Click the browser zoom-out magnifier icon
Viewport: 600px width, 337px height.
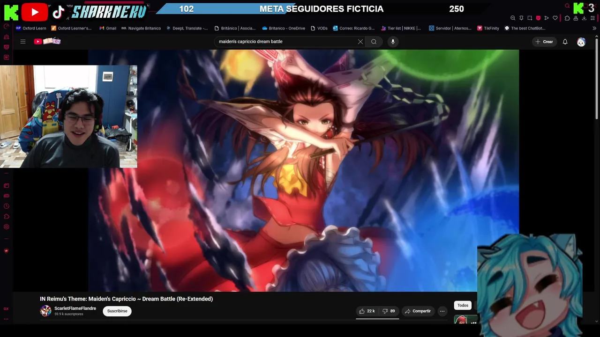click(513, 18)
